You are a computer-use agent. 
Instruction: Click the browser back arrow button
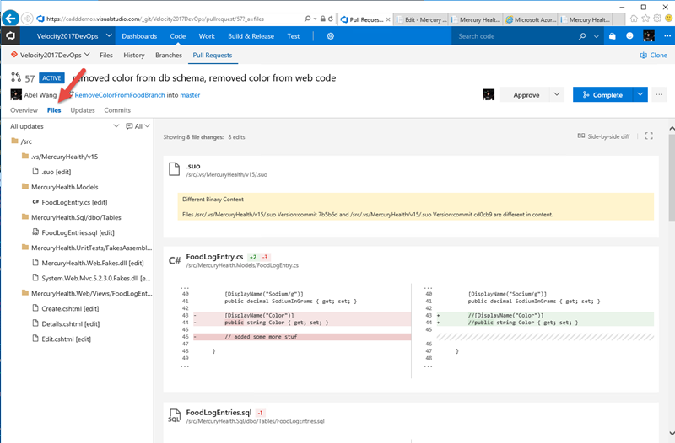10,19
